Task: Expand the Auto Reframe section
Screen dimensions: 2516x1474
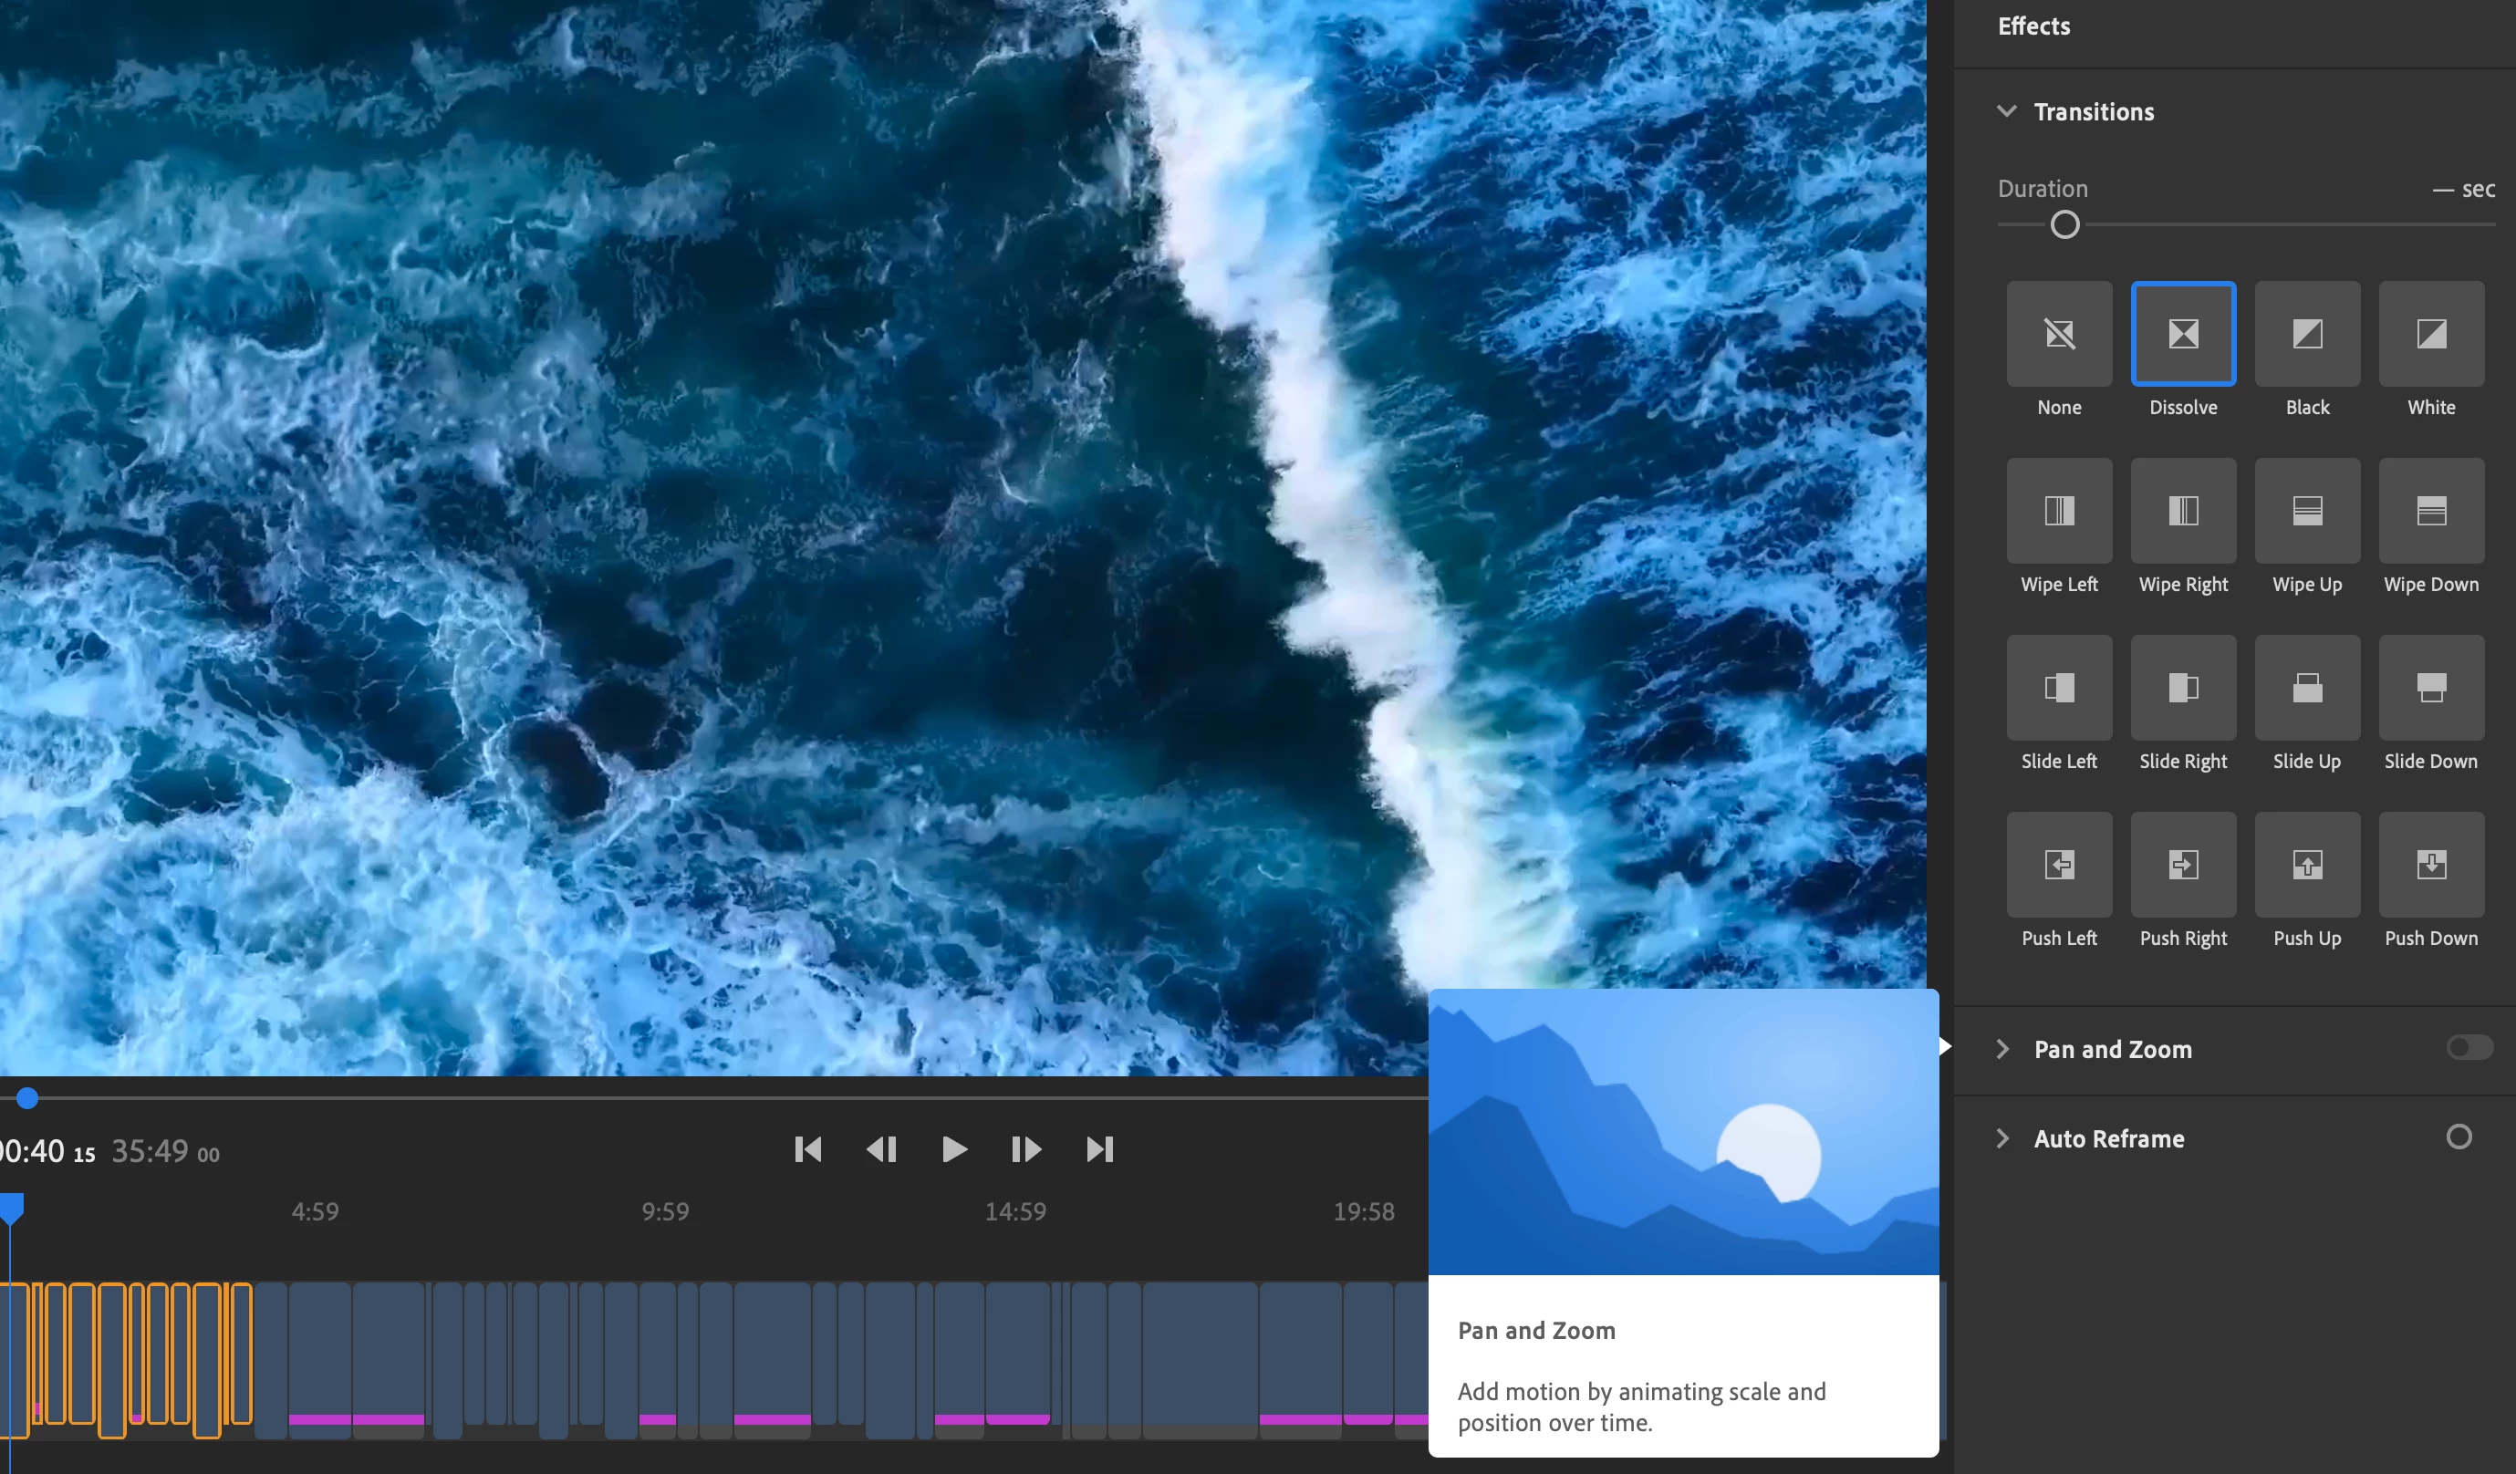Action: (x=2002, y=1138)
